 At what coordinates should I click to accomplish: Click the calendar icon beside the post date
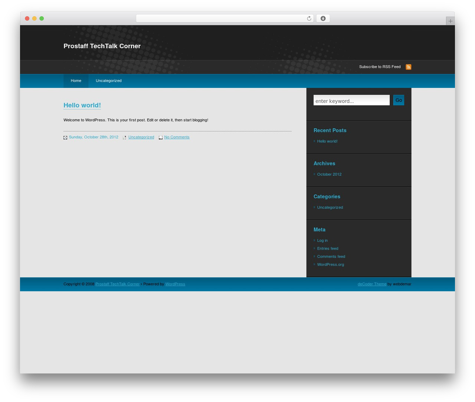click(65, 138)
